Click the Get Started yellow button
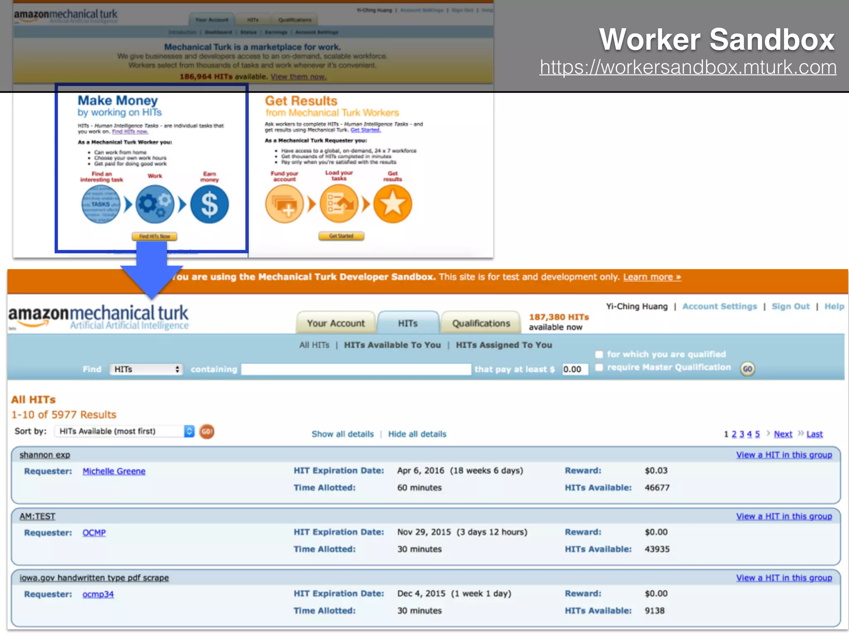 pos(341,236)
